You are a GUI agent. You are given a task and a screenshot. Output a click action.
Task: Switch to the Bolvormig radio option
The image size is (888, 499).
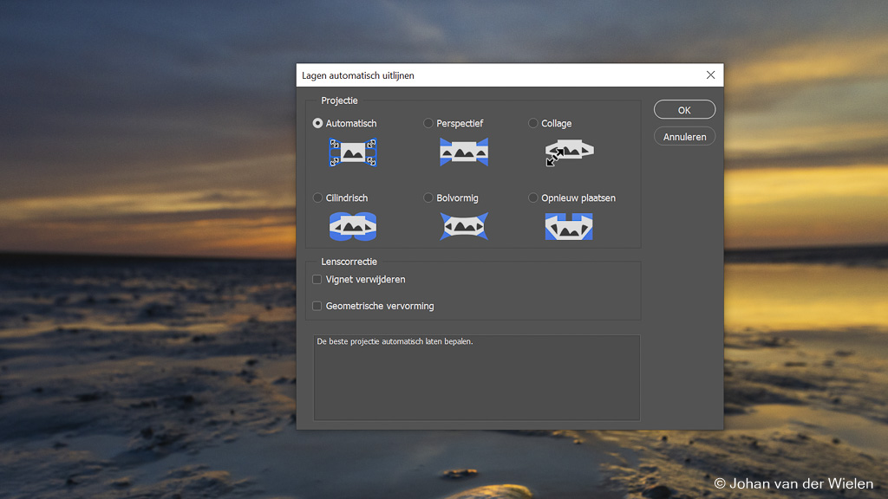click(428, 198)
